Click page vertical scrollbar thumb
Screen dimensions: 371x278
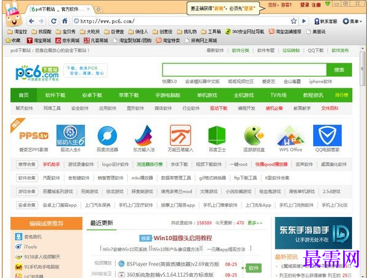(x=362, y=68)
